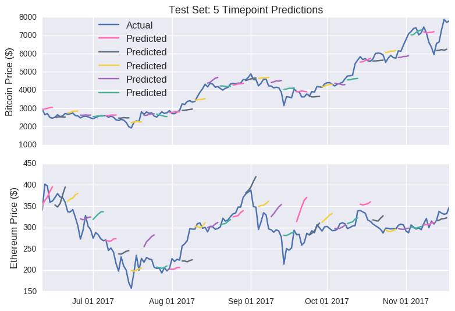Pick the purple Predicted legend line swatch
This screenshot has width=455, height=311.
pyautogui.click(x=109, y=79)
